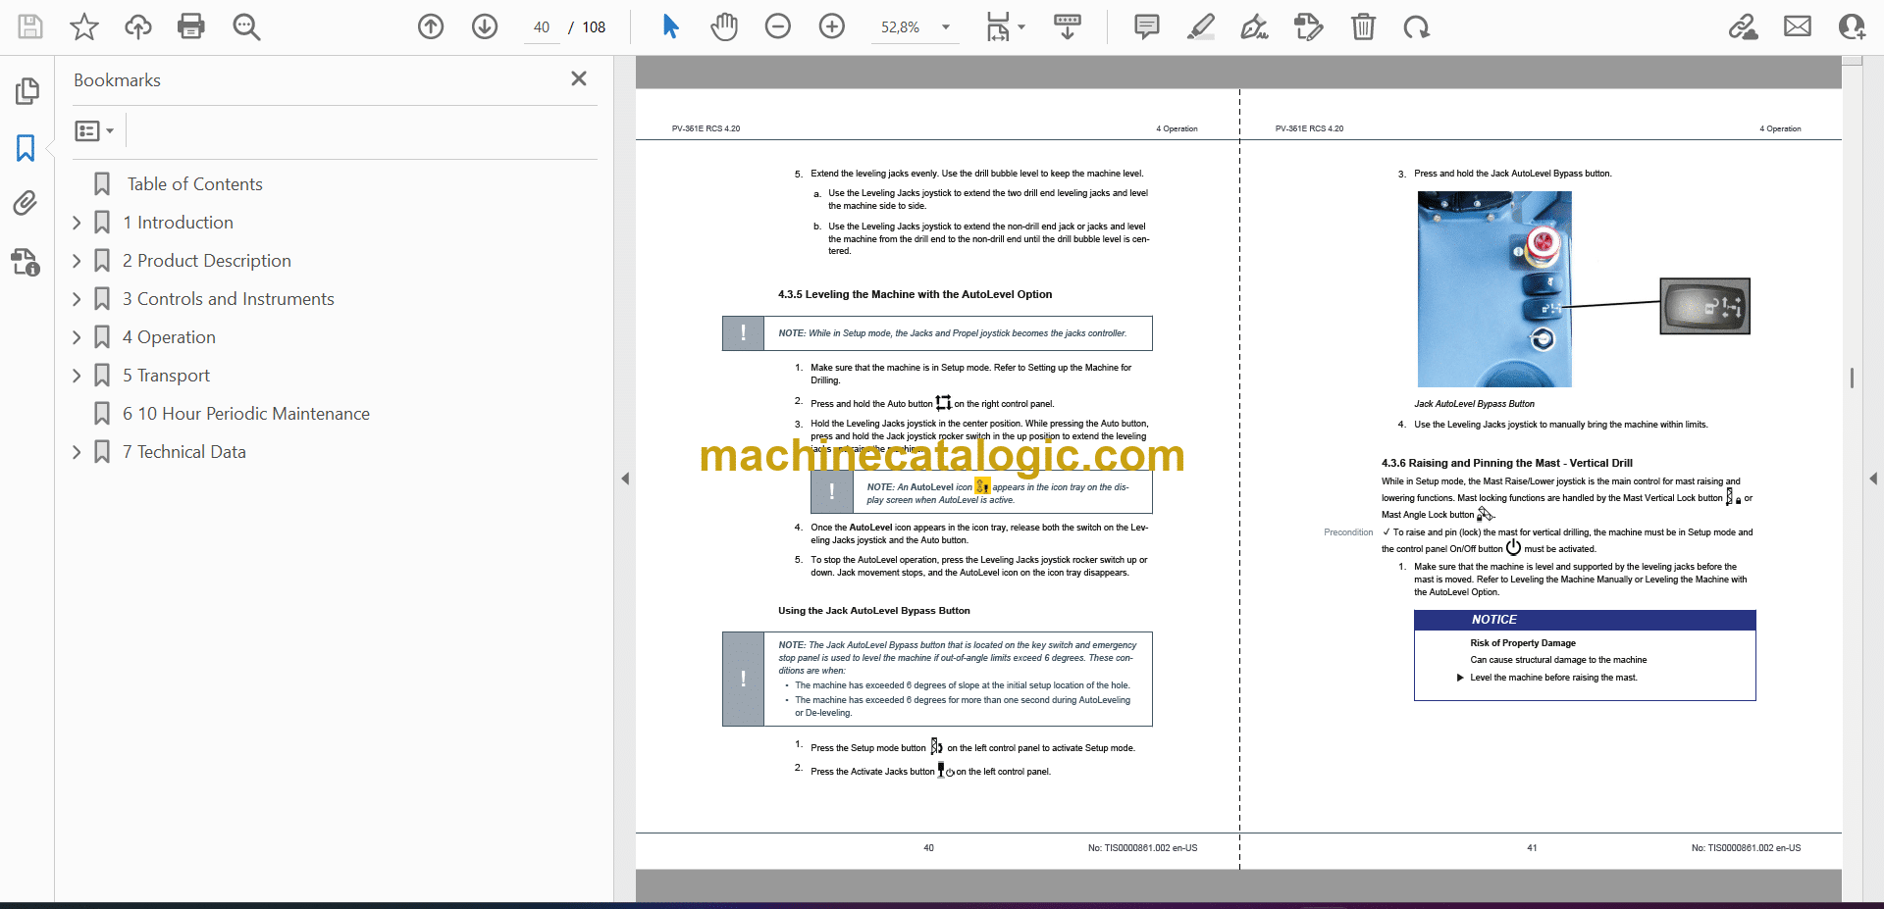Go to the previous page
The height and width of the screenshot is (909, 1884).
431,26
